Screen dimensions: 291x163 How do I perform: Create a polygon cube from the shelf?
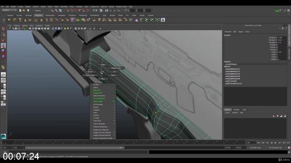click(15, 20)
